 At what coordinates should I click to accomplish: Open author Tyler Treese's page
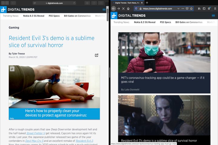[18, 53]
